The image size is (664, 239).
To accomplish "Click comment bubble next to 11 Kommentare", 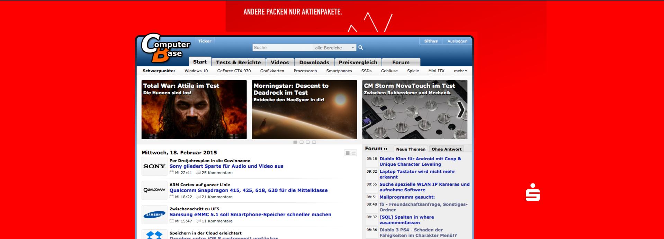I will point(198,221).
